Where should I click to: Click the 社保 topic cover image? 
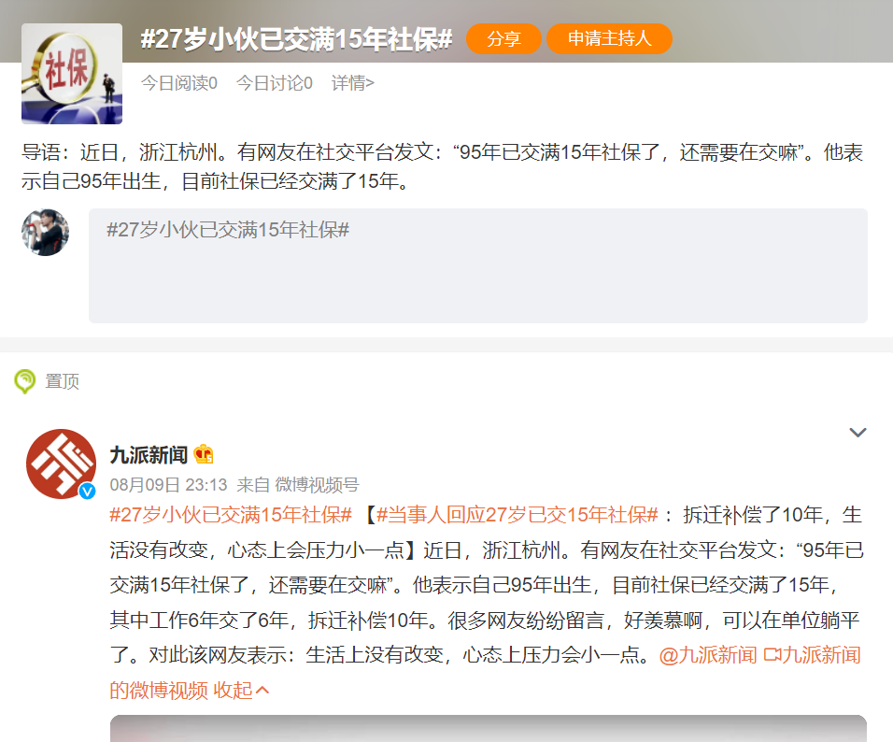pyautogui.click(x=72, y=74)
